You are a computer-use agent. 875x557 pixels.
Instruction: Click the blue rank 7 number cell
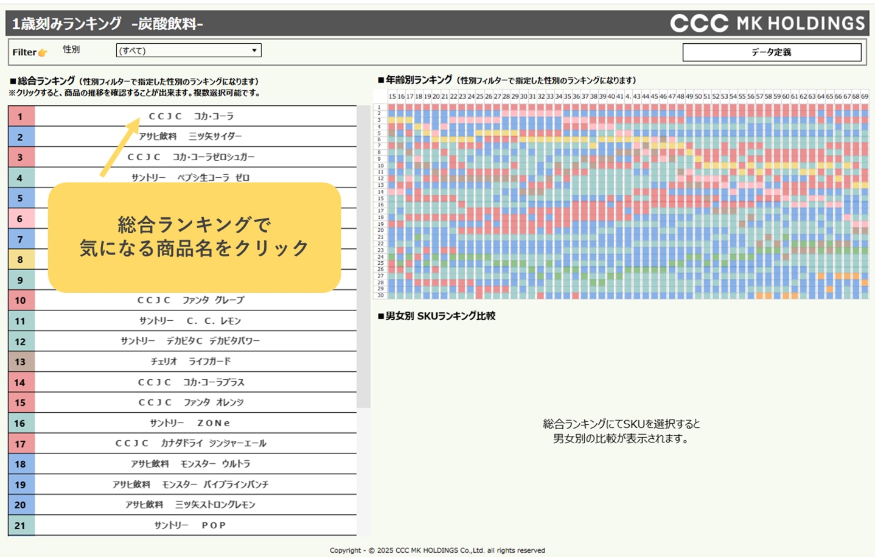click(21, 239)
